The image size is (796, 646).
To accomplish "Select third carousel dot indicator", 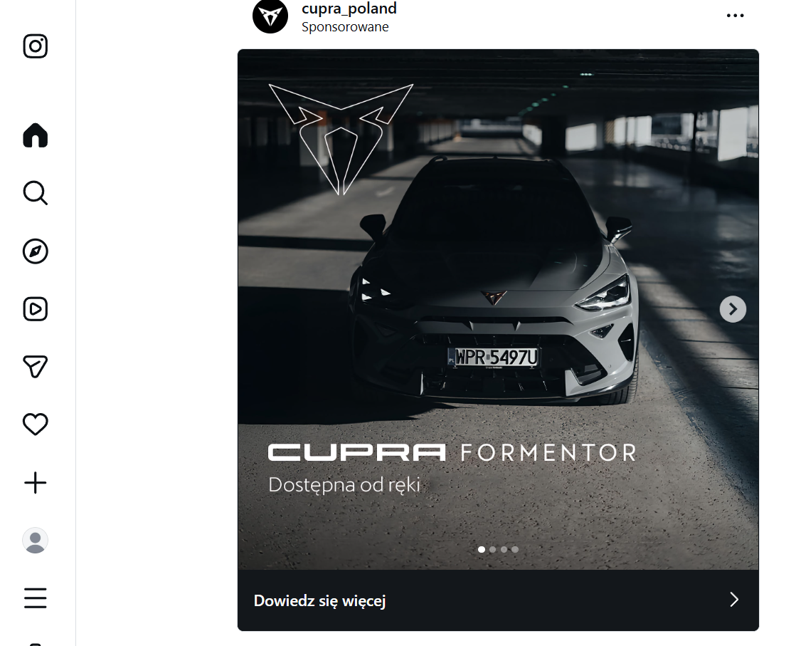I will [504, 549].
